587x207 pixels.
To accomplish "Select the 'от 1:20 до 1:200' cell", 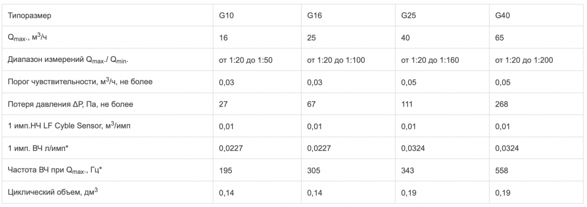I will pos(524,60).
